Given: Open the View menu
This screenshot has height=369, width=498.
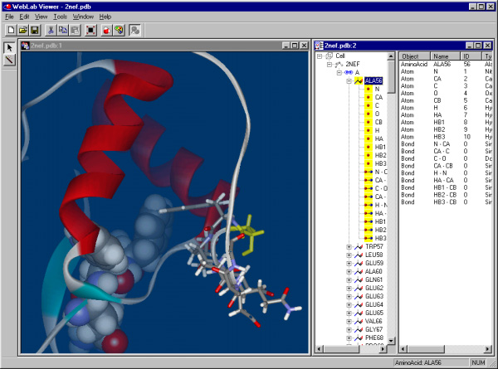Looking at the screenshot, I should [41, 17].
